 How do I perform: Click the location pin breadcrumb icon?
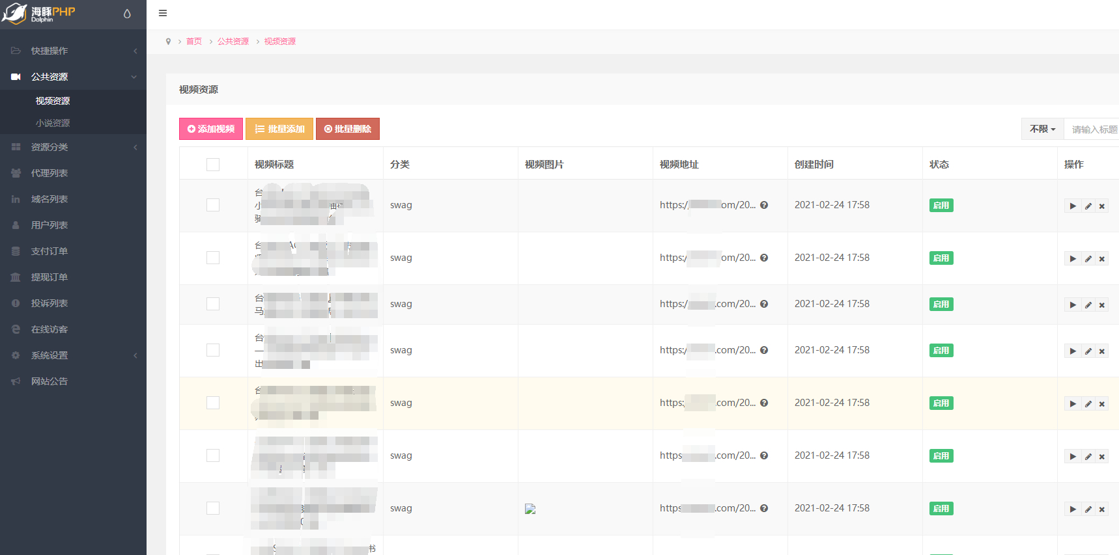coord(168,41)
